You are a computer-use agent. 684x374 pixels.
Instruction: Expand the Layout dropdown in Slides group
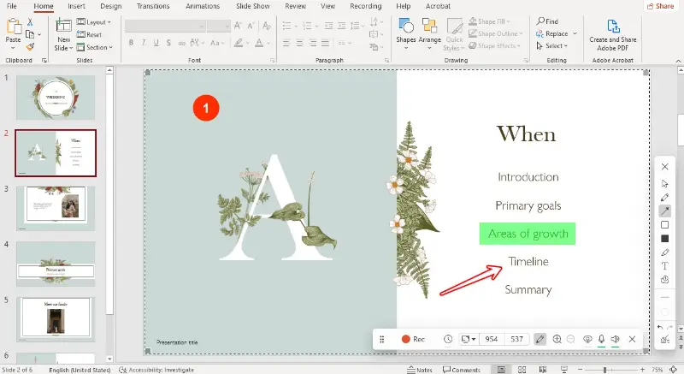click(94, 21)
